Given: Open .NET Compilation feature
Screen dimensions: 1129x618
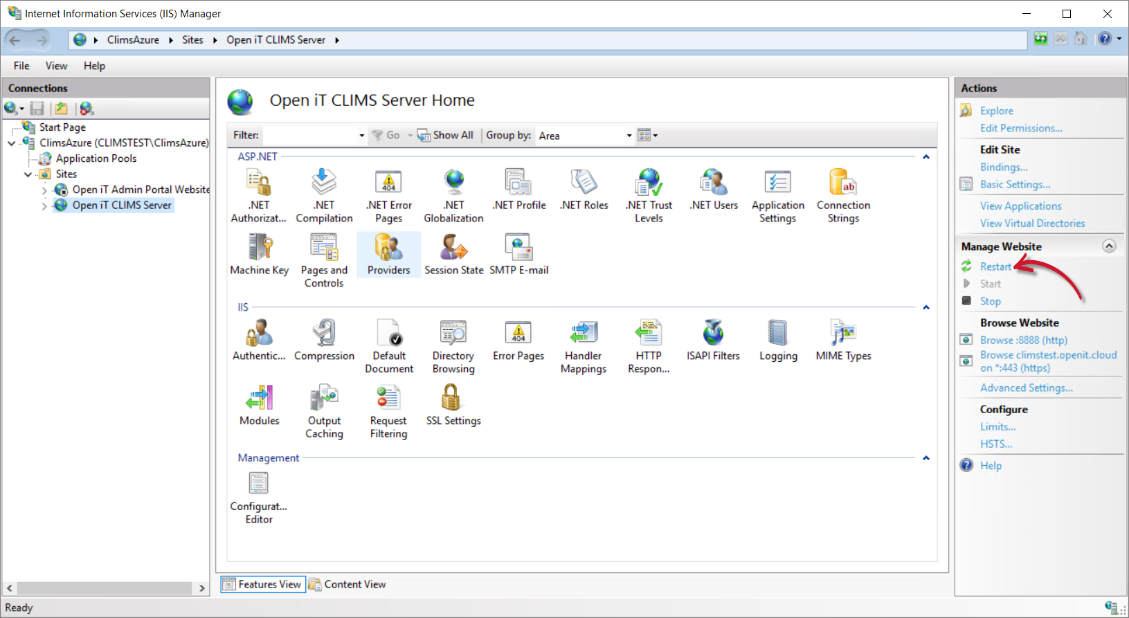Looking at the screenshot, I should (324, 196).
